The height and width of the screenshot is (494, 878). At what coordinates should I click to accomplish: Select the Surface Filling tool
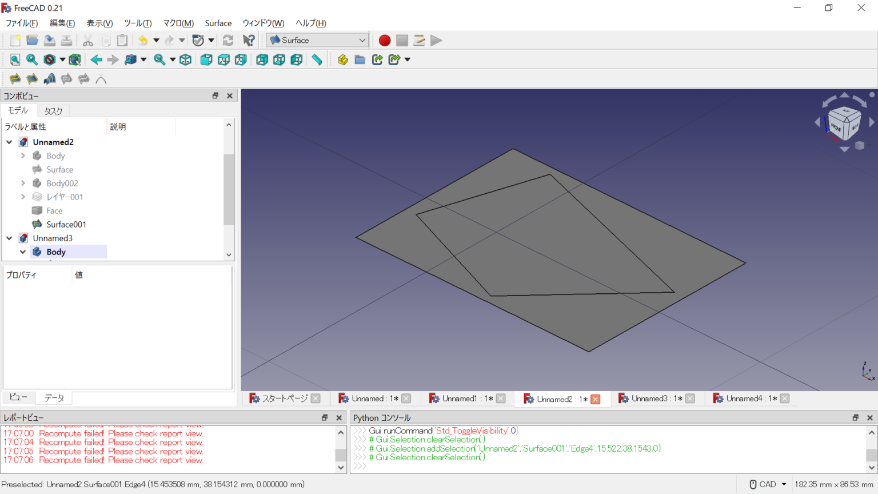[x=15, y=79]
